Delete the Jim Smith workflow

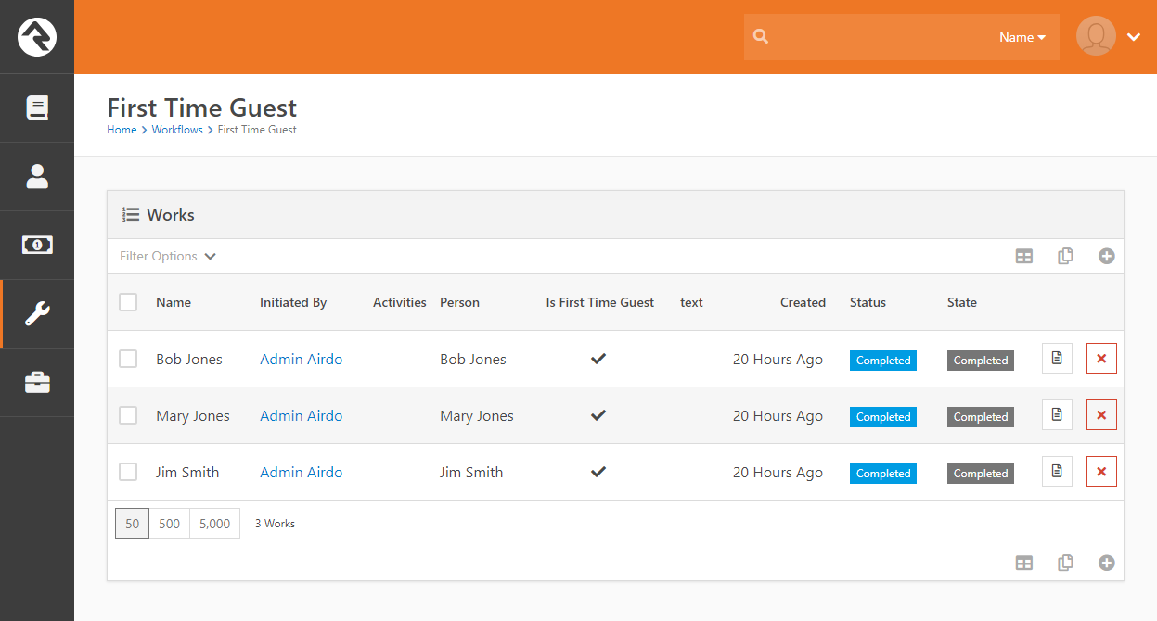click(x=1101, y=472)
